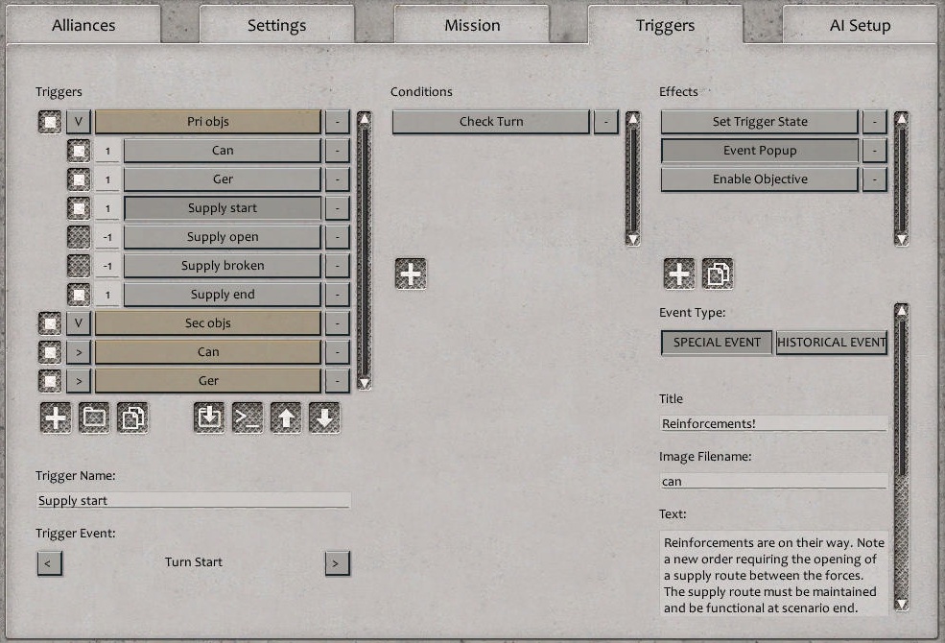The width and height of the screenshot is (945, 643).
Task: Expand the Can trigger group
Action: [x=78, y=351]
